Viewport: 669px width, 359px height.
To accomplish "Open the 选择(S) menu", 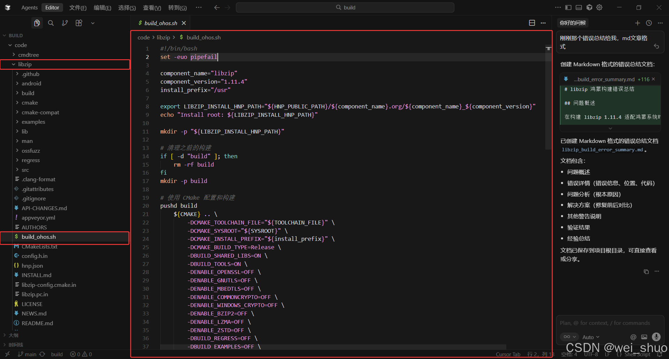I will click(x=127, y=7).
